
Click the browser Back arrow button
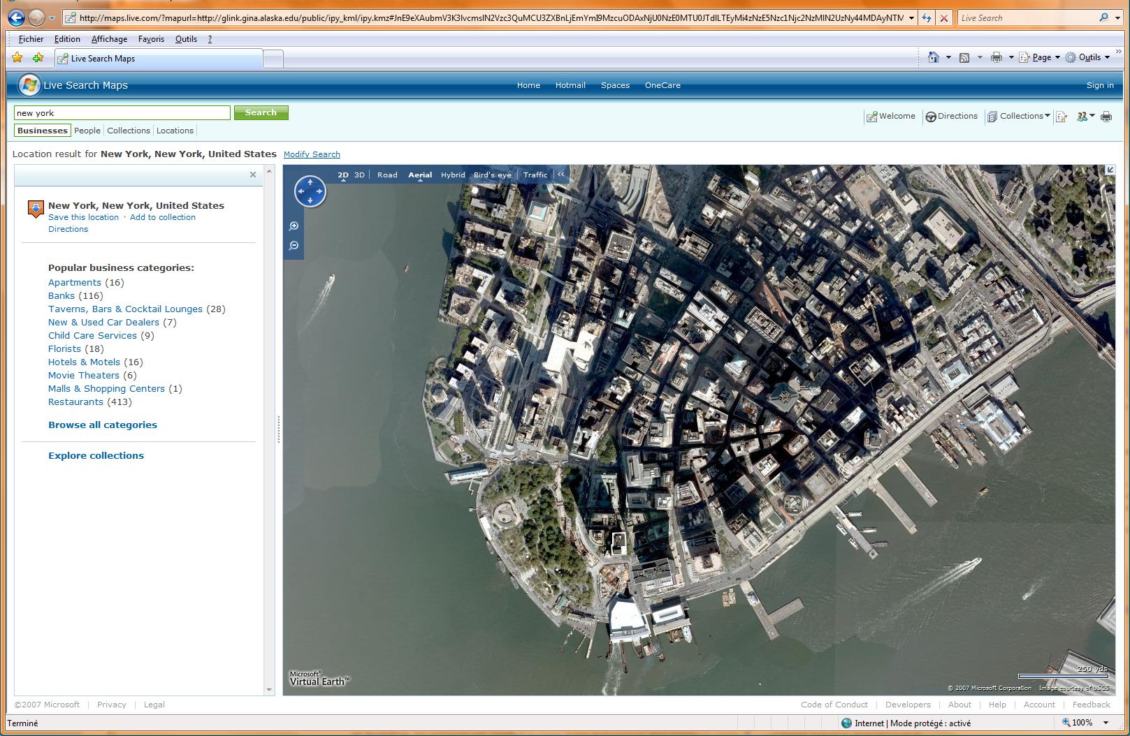(x=17, y=17)
